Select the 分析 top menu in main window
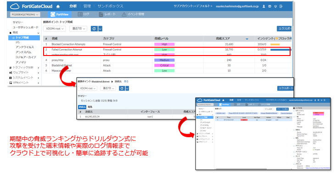This screenshot has height=173, width=336. pyautogui.click(x=73, y=6)
